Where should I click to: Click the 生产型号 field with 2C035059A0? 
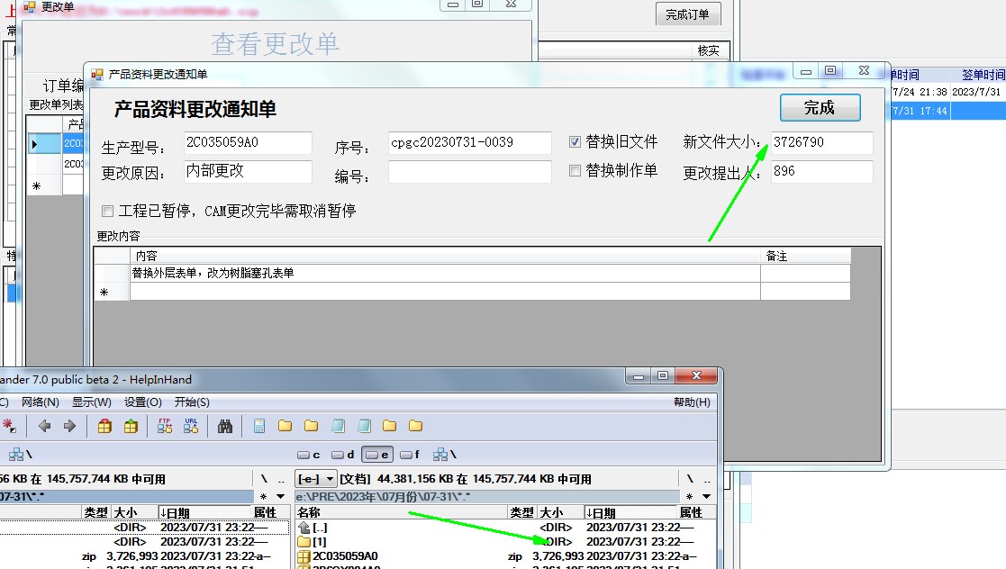(x=247, y=142)
